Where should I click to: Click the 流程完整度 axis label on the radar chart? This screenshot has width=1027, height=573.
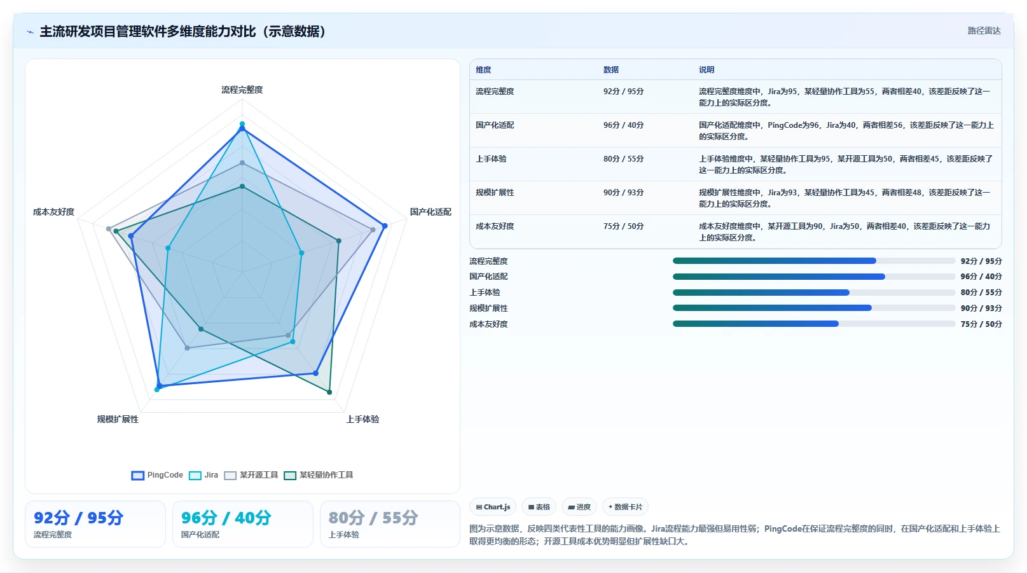click(x=242, y=90)
